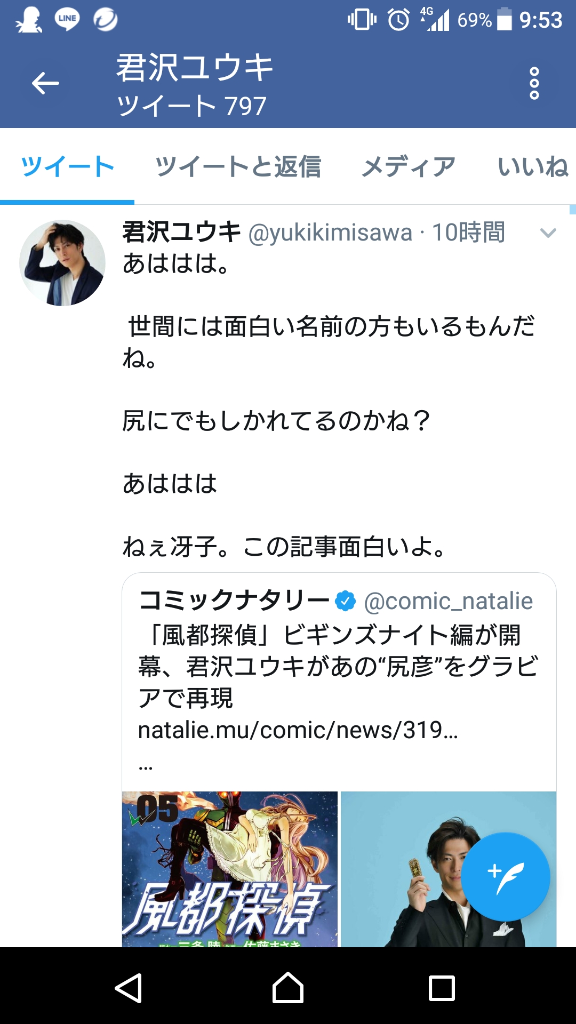Viewport: 576px width, 1024px height.
Task: Open the three-dot overflow menu
Action: [534, 84]
